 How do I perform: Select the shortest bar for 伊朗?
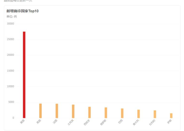pos(171,116)
